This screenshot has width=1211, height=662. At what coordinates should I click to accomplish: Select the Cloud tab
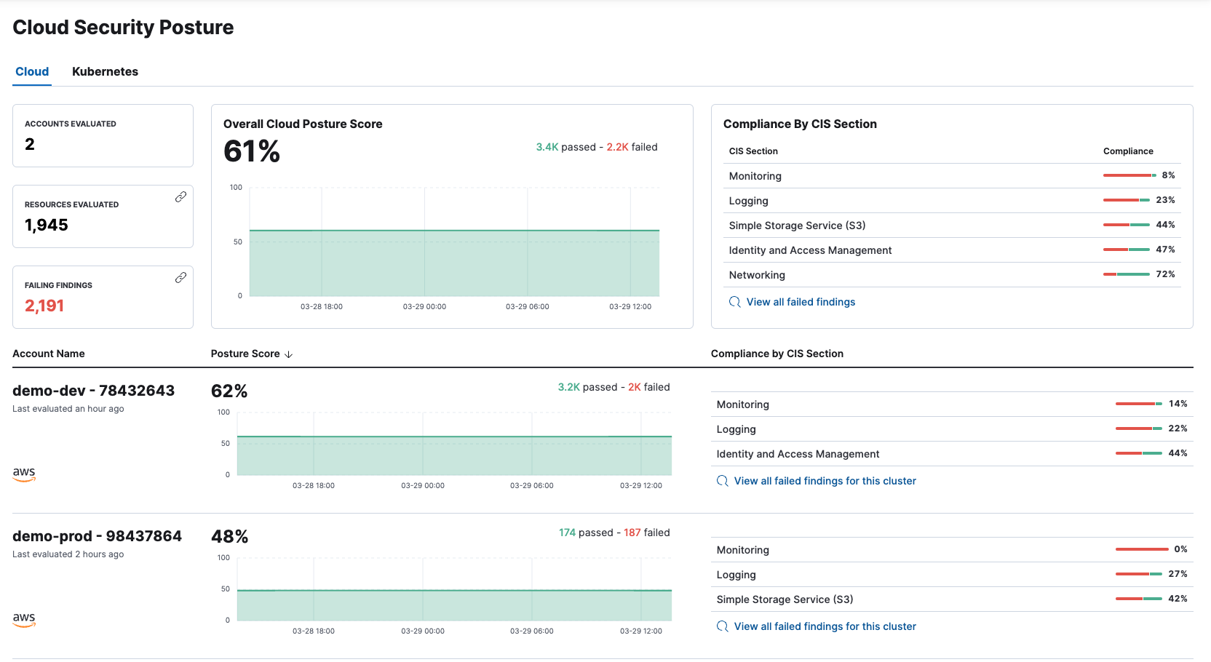click(31, 71)
